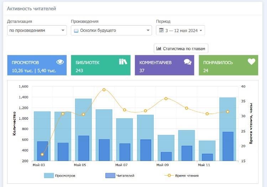Screen dimensions: 267x187
Task: Click the book icon beside Осколки будущего
Action: pyautogui.click(x=76, y=31)
